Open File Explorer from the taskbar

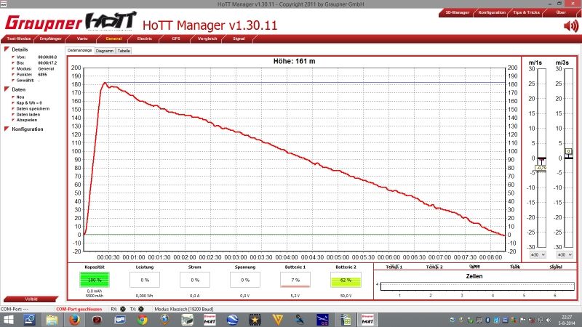click(x=52, y=320)
